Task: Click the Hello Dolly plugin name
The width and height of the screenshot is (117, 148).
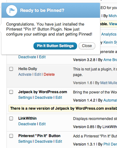Action: coord(28,69)
